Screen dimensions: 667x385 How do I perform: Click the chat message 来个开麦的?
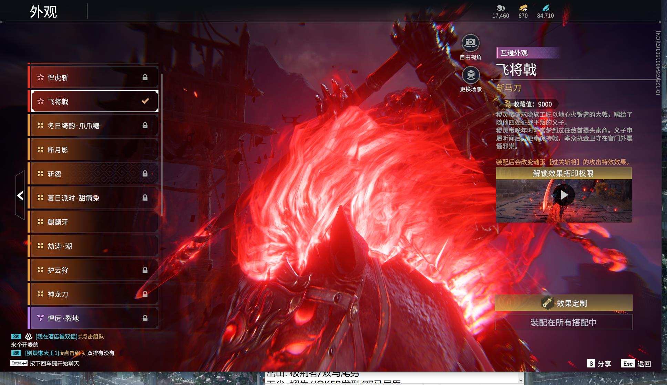coord(25,345)
